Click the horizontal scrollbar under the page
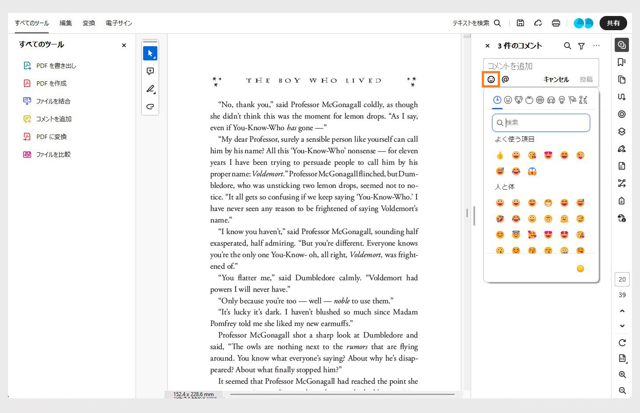The width and height of the screenshot is (640, 413). pyautogui.click(x=342, y=394)
